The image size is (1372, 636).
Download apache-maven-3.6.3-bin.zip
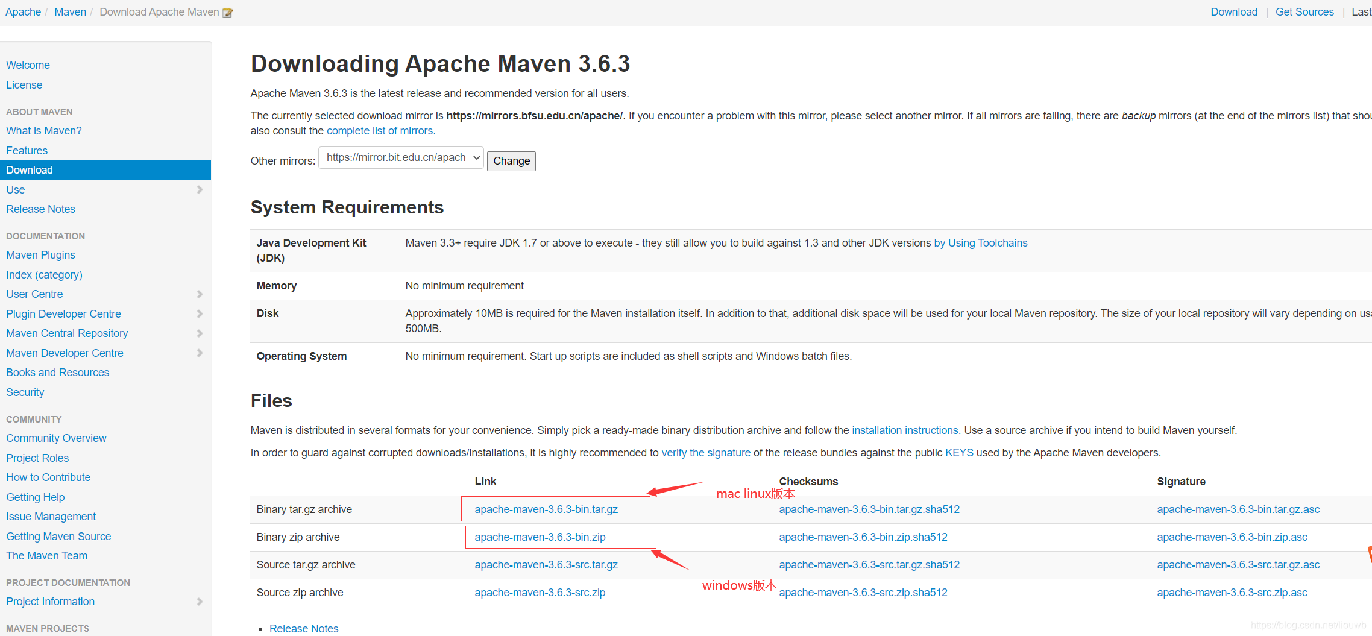pos(540,537)
